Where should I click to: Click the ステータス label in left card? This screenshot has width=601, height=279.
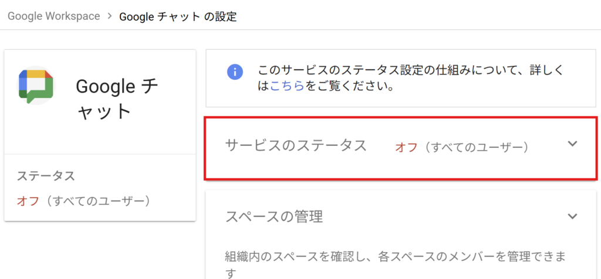click(x=46, y=176)
